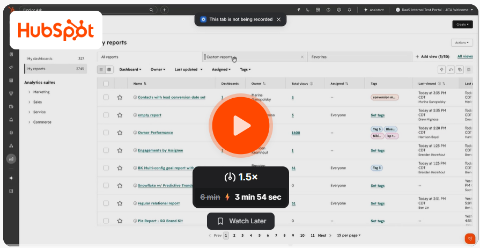The height and width of the screenshot is (248, 480).
Task: Favorite the regular relational report star
Action: pyautogui.click(x=120, y=203)
